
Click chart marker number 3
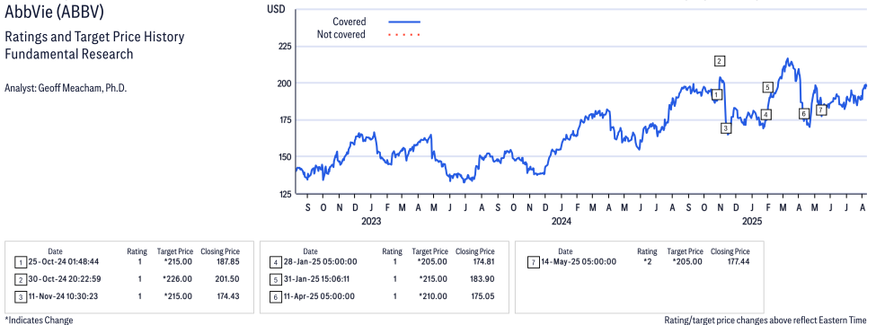click(x=725, y=127)
